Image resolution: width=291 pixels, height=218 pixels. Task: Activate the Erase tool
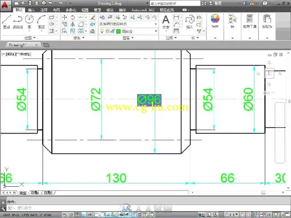click(x=93, y=18)
